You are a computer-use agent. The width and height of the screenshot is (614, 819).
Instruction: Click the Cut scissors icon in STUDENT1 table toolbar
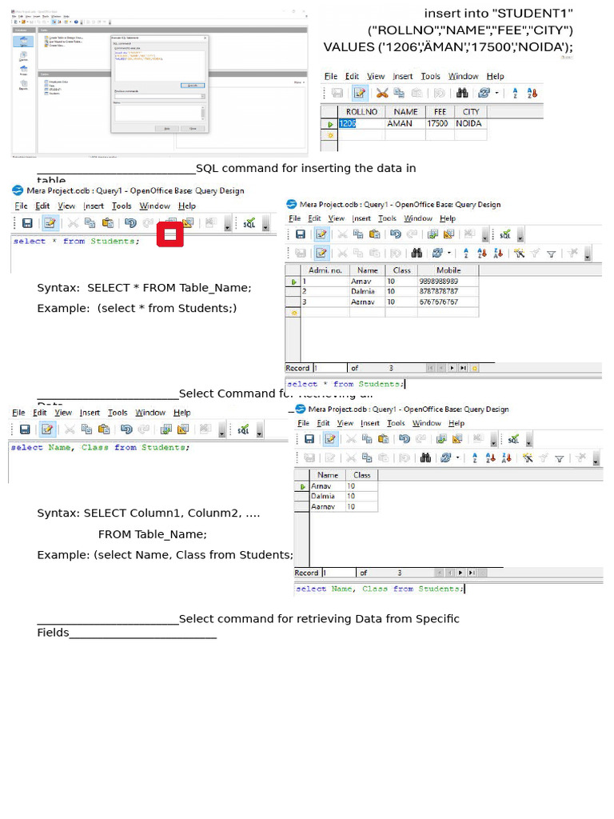pyautogui.click(x=382, y=94)
